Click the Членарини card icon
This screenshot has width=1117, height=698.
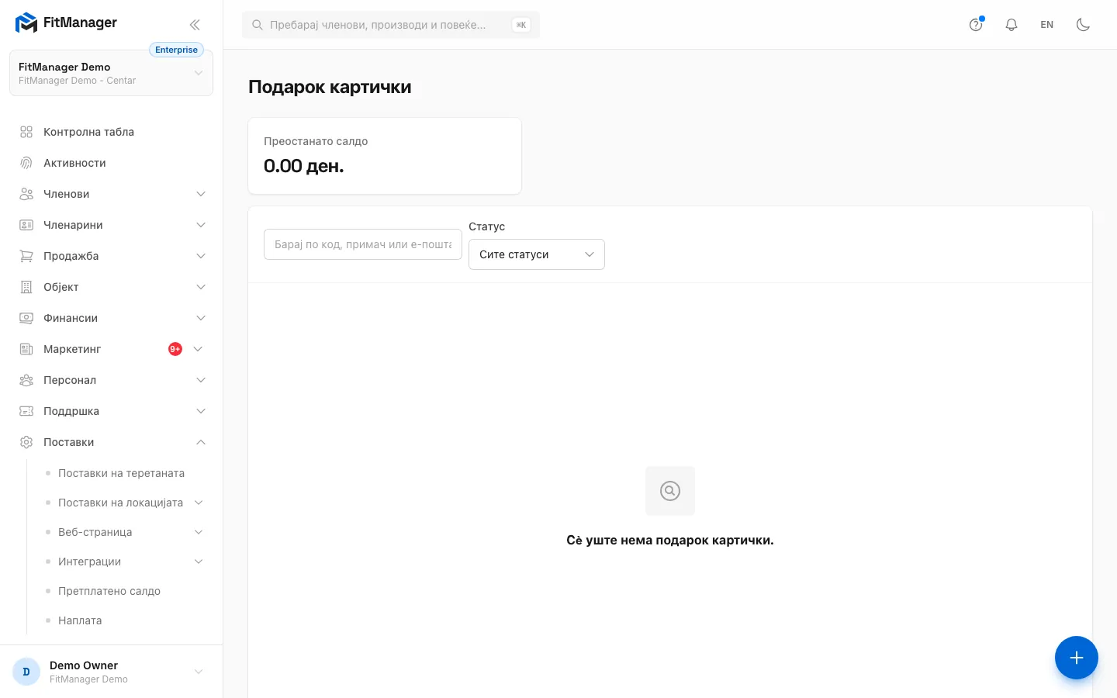[26, 225]
